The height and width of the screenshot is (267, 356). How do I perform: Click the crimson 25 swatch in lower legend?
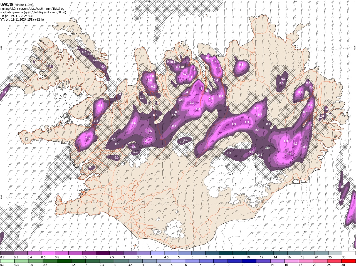[x=335, y=261]
